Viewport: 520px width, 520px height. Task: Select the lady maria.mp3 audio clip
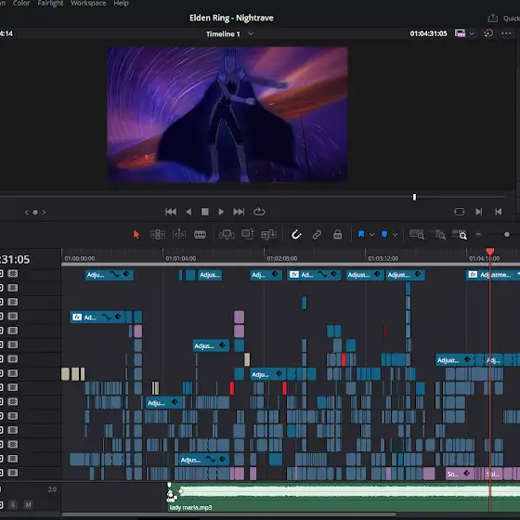344,497
